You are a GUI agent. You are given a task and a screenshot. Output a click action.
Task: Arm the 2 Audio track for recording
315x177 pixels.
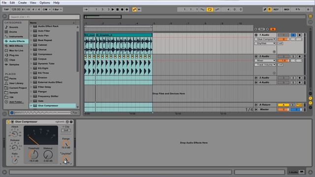pyautogui.click(x=299, y=57)
